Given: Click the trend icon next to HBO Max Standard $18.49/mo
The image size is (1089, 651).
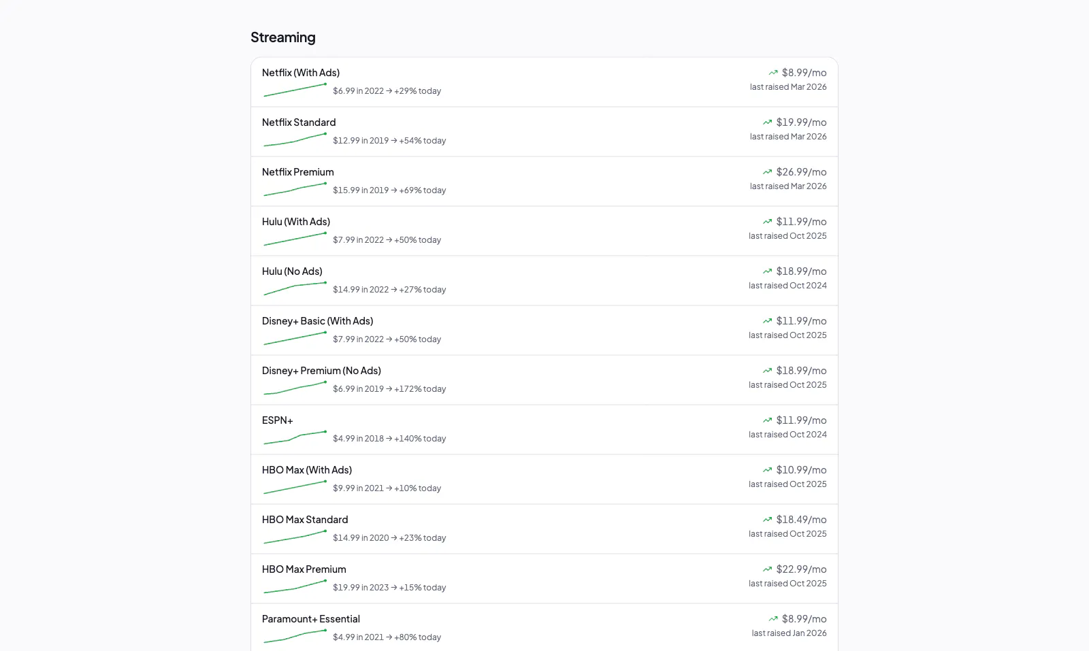Looking at the screenshot, I should (x=768, y=520).
